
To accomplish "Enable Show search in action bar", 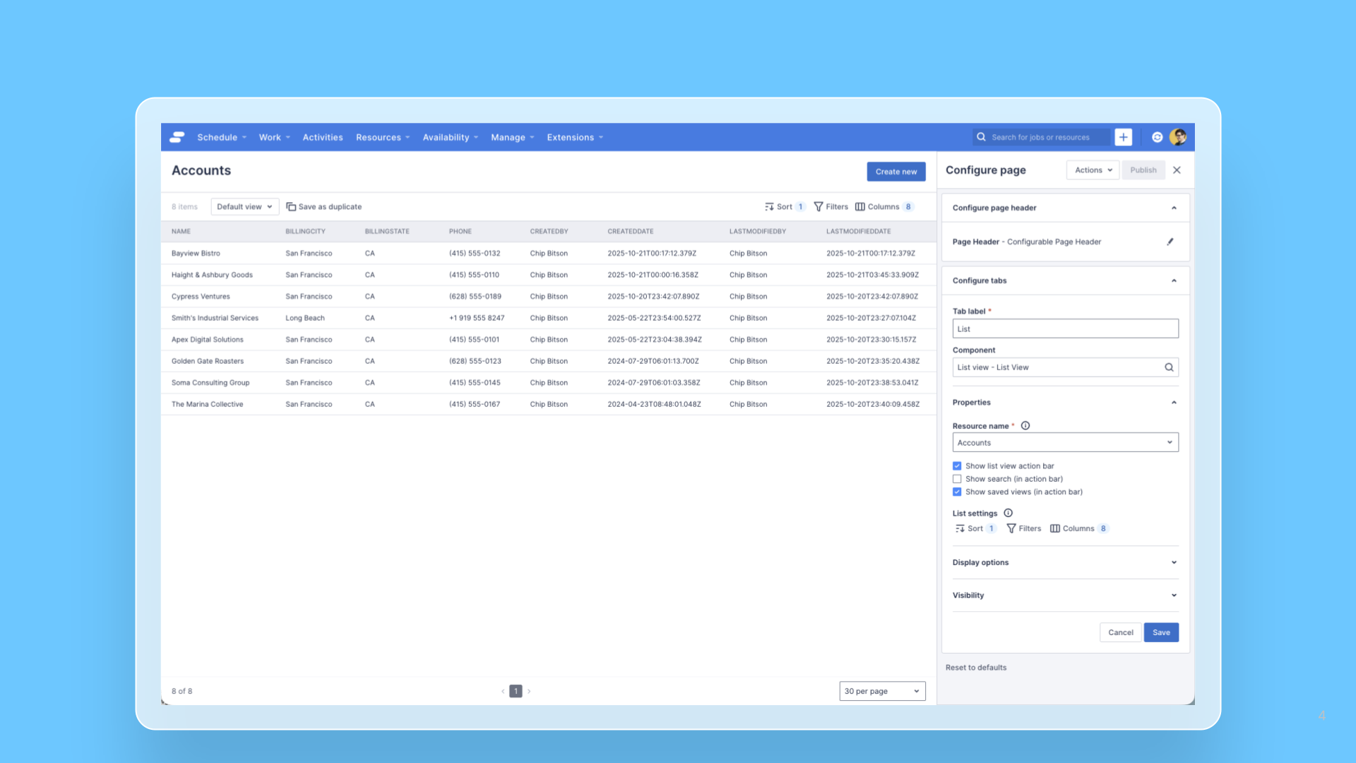I will point(957,479).
